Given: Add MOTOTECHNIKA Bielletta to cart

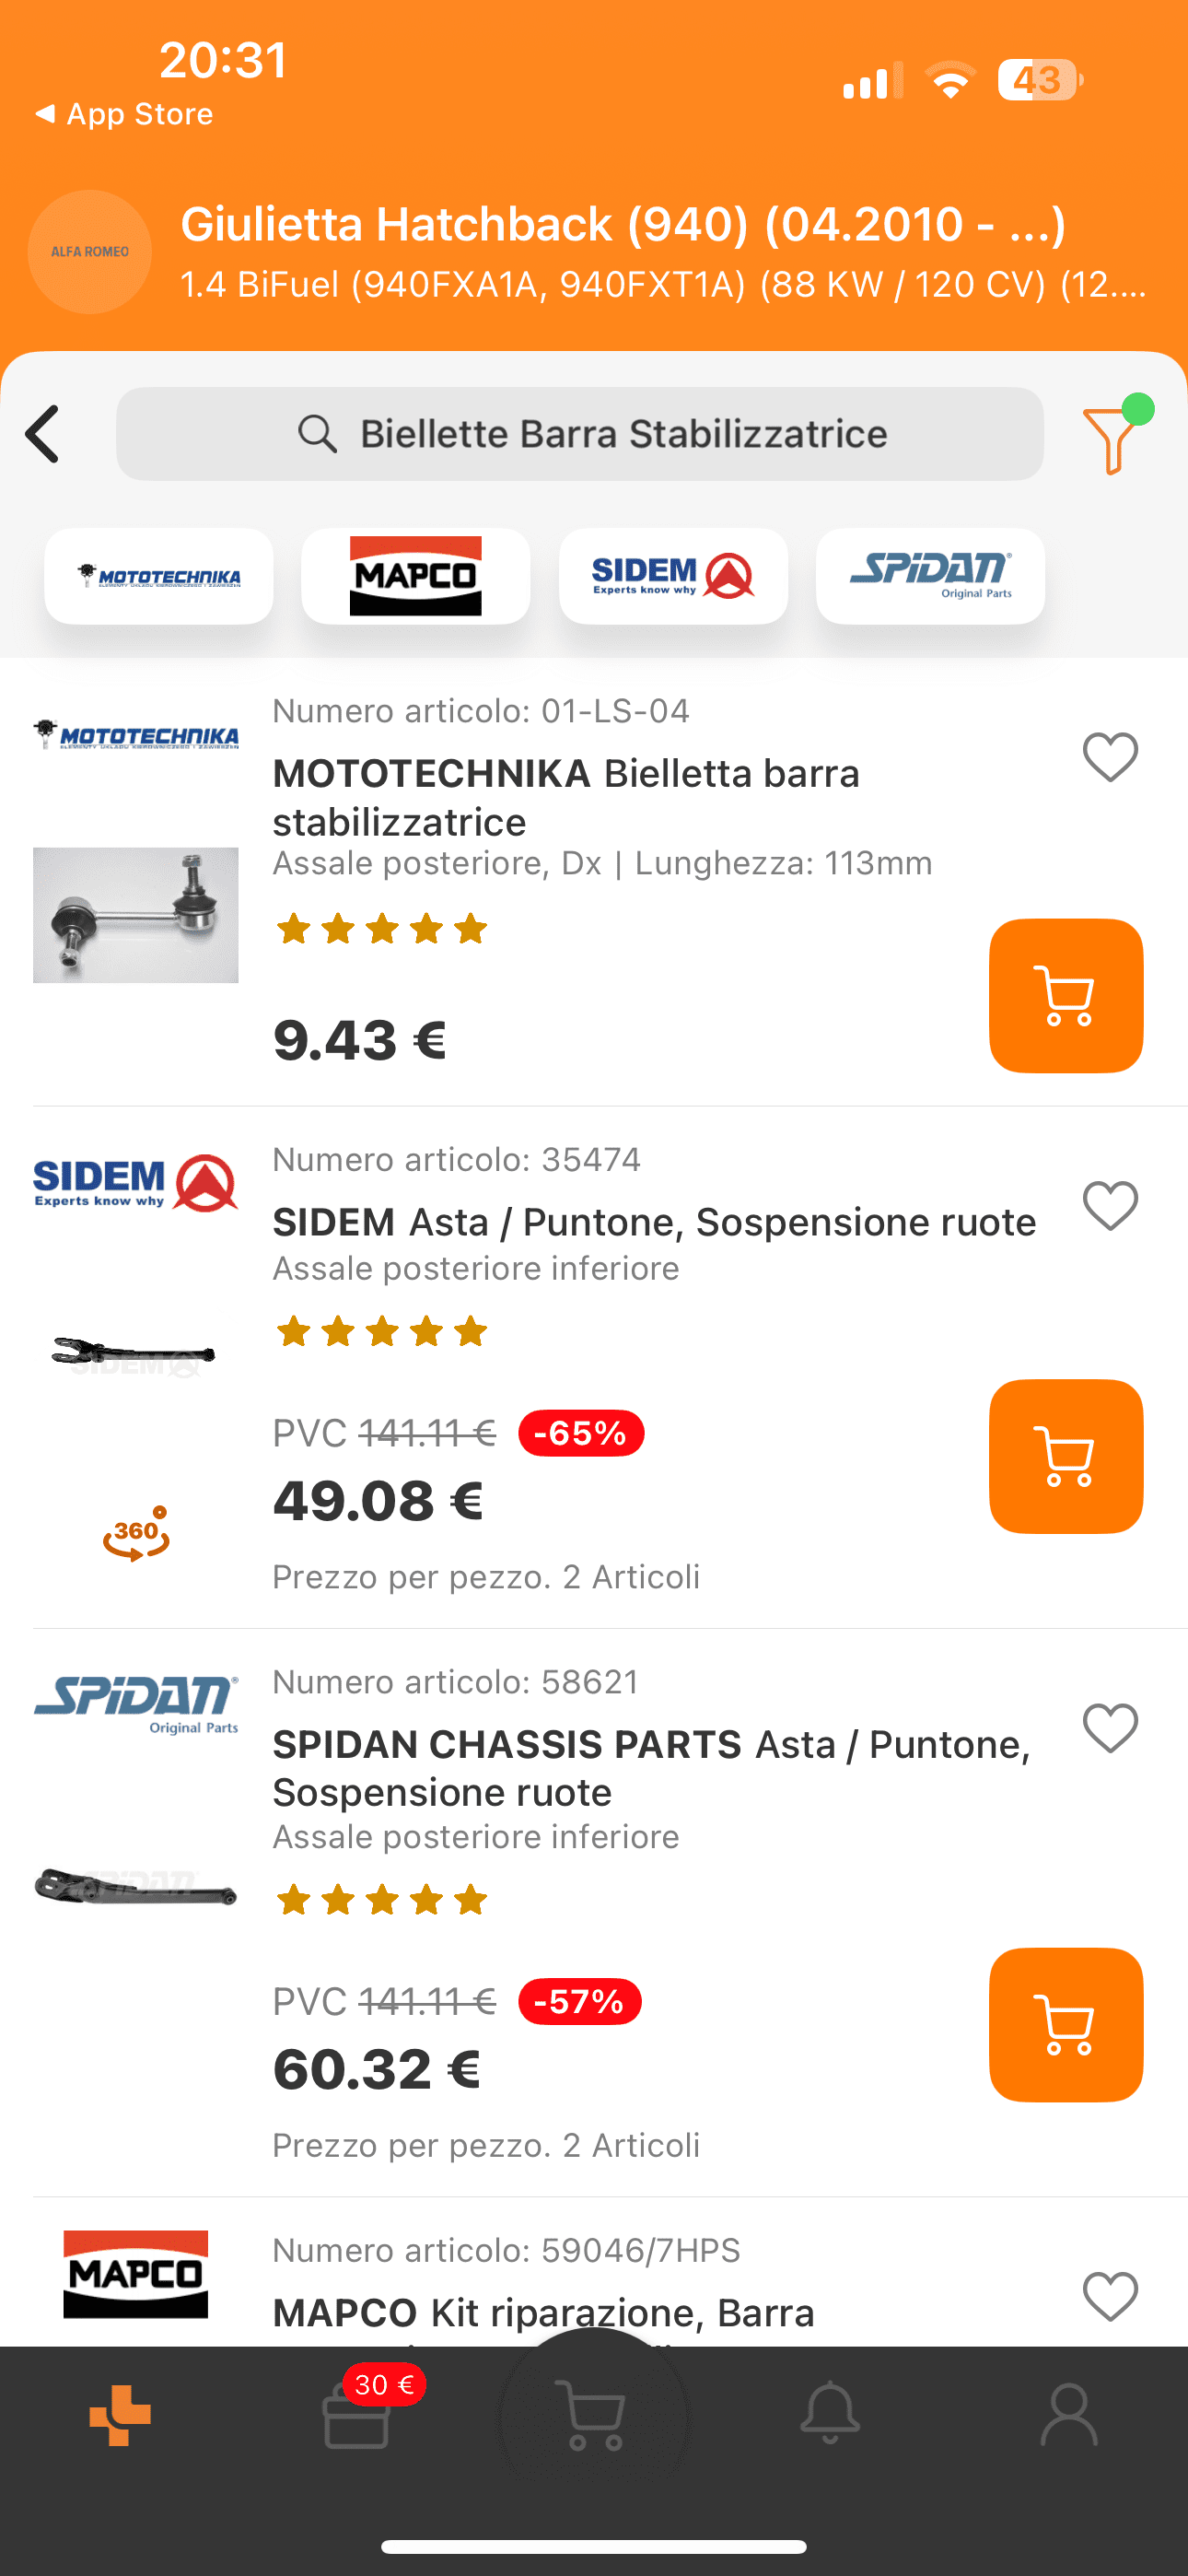Looking at the screenshot, I should 1065,995.
